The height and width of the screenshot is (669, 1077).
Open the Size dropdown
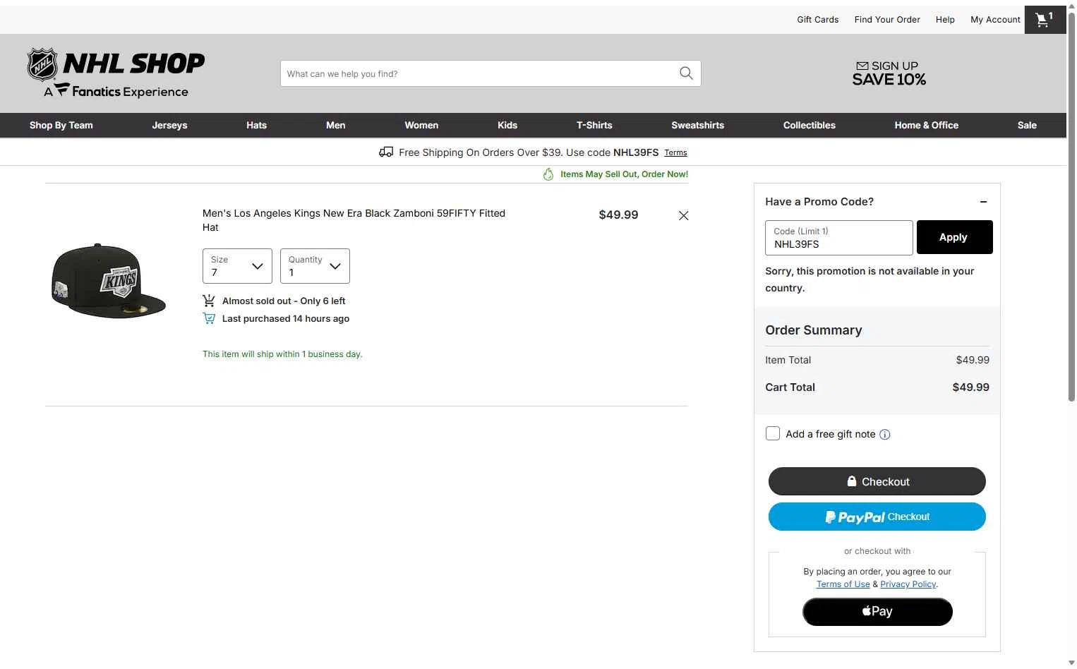click(237, 266)
